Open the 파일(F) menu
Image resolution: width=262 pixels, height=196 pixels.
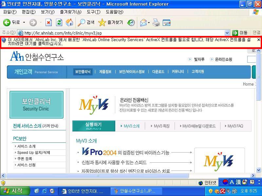coord(10,12)
